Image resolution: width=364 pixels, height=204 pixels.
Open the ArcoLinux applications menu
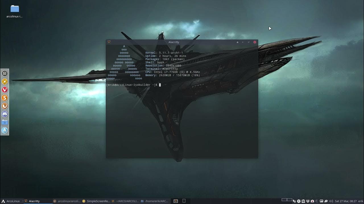click(x=11, y=201)
